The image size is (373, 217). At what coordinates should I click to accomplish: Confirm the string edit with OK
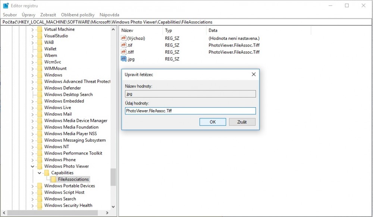click(213, 122)
